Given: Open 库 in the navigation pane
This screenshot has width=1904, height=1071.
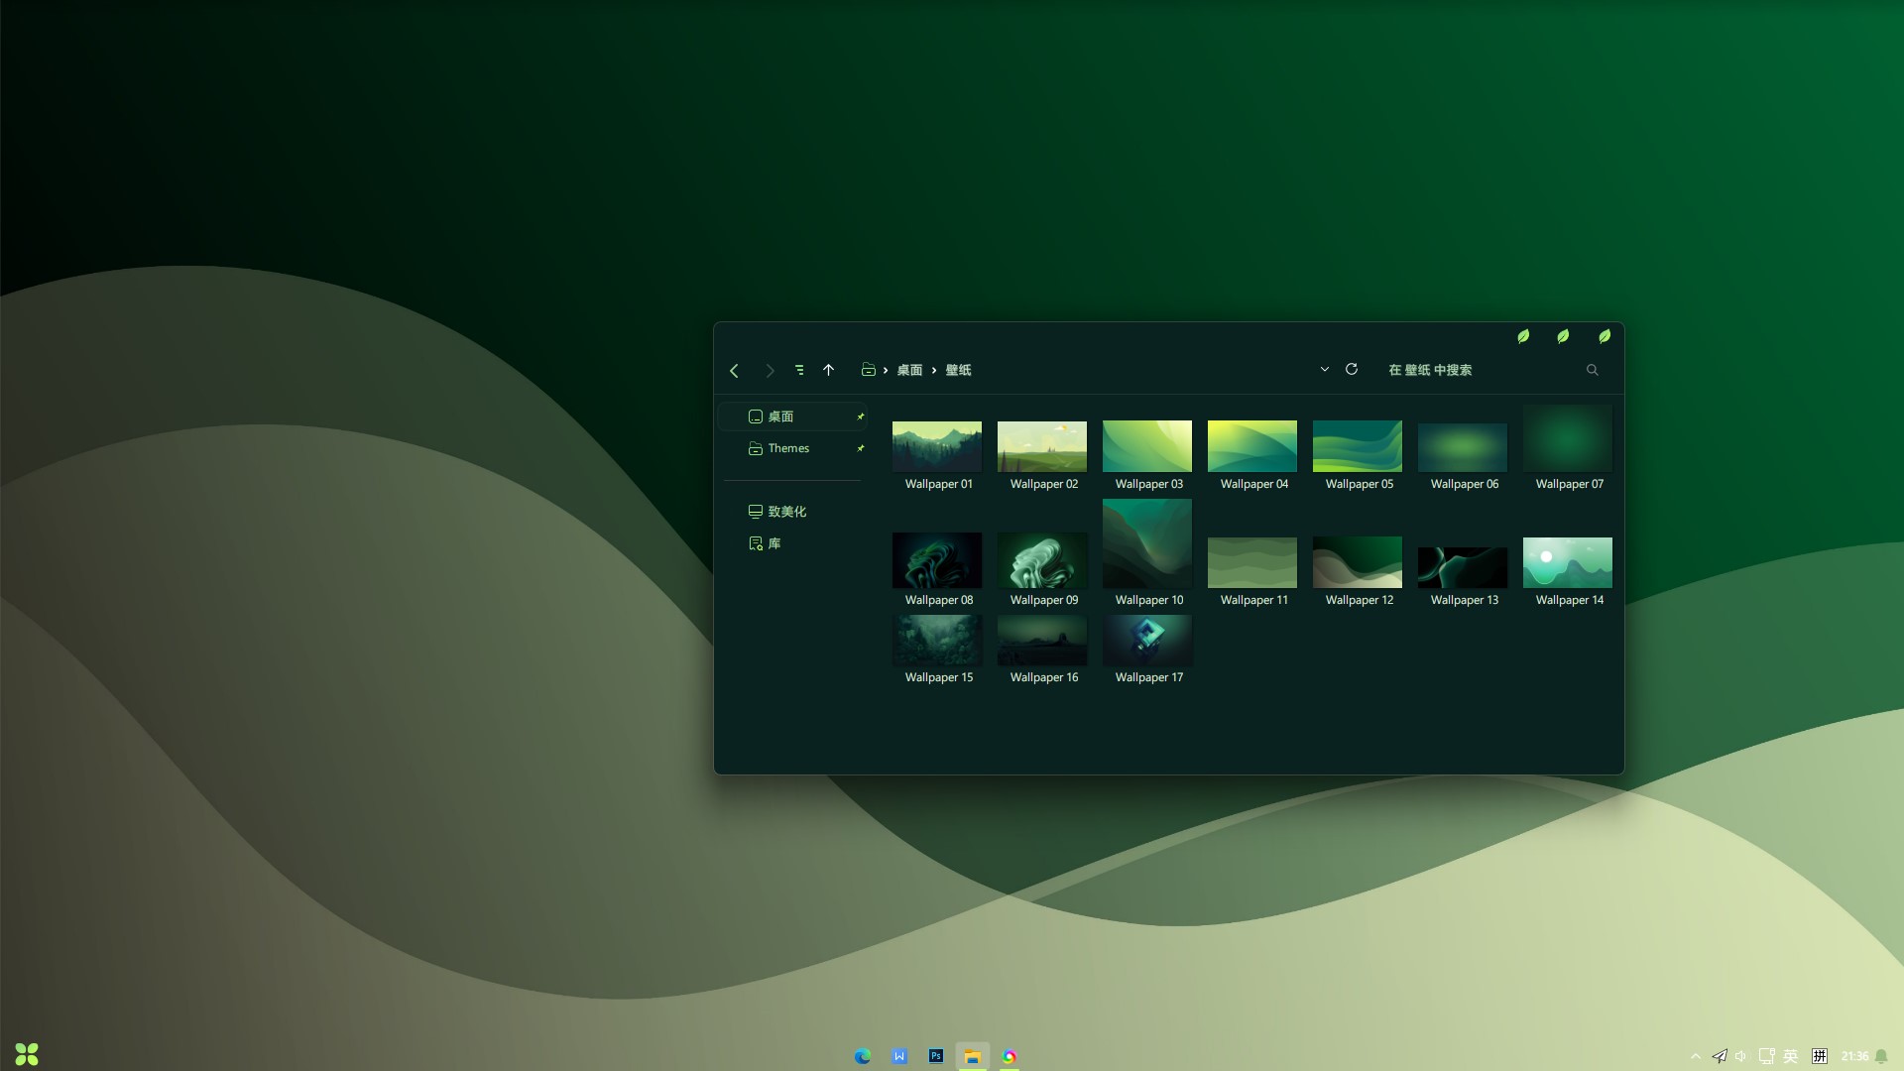Looking at the screenshot, I should point(773,543).
